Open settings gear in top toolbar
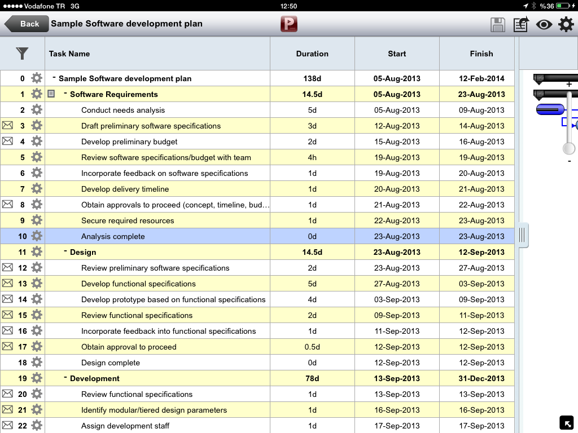This screenshot has width=578, height=433. pos(566,24)
